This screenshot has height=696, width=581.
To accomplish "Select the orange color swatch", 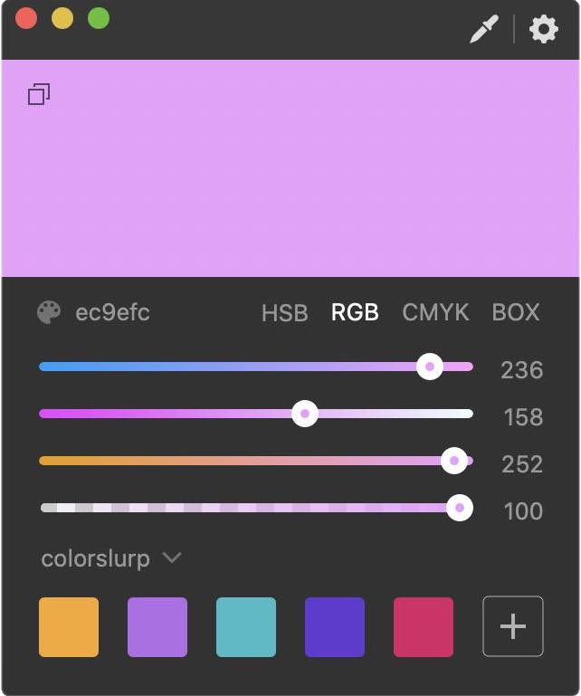I will pos(69,626).
